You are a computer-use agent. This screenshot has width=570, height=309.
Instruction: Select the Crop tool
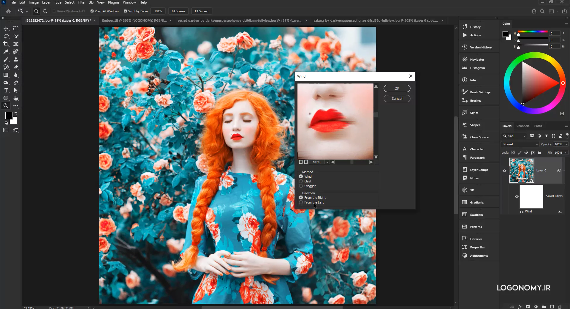[6, 44]
